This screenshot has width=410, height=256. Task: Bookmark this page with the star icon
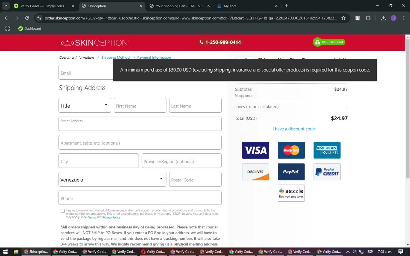tap(344, 18)
